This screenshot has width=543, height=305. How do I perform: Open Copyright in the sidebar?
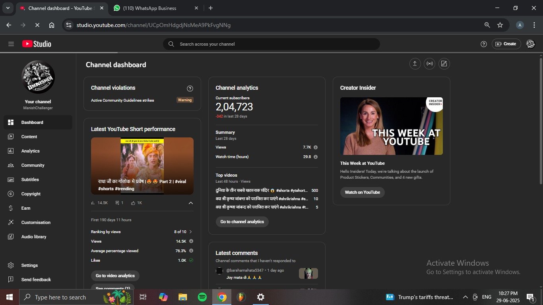(38, 194)
